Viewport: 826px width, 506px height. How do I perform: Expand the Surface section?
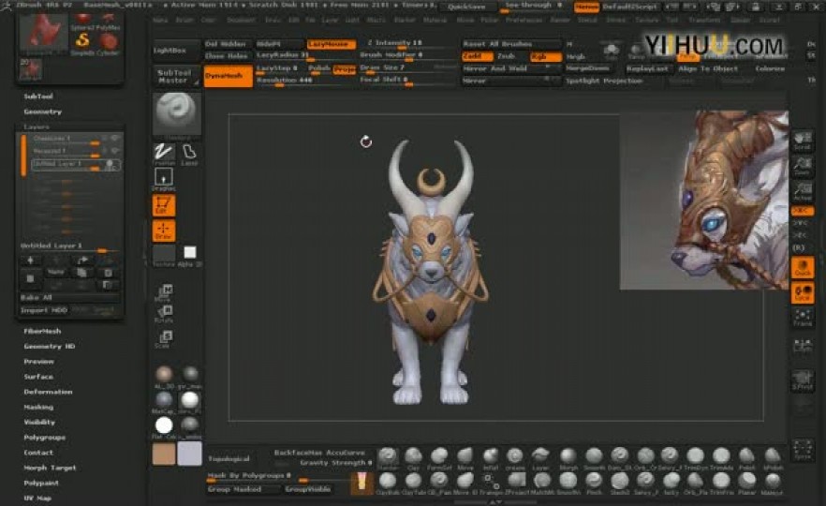37,377
